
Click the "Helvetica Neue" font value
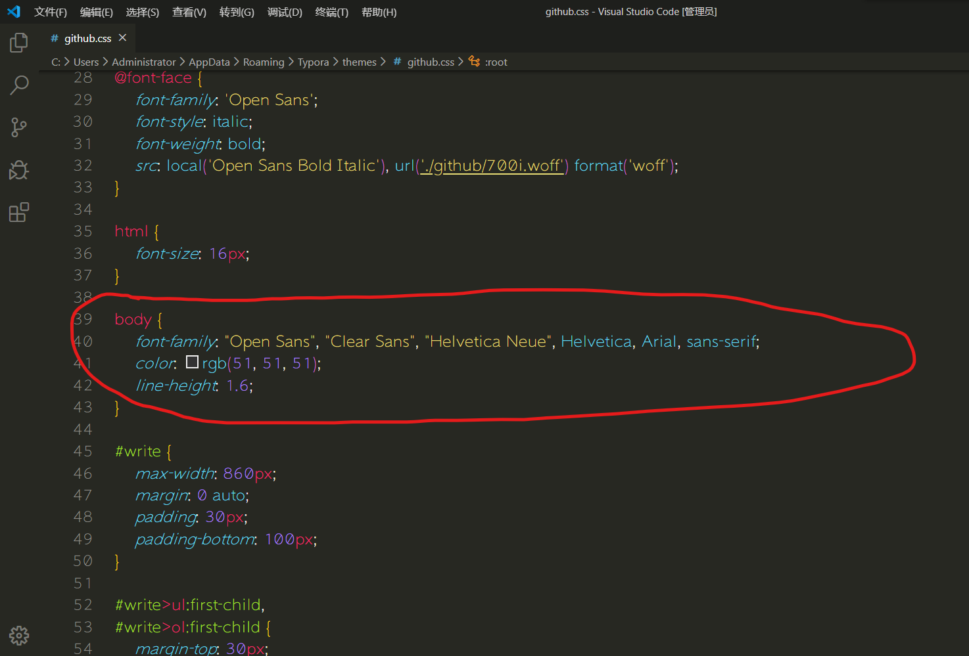click(x=488, y=341)
